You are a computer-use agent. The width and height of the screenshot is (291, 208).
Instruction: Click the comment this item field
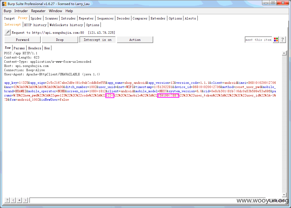(258, 40)
